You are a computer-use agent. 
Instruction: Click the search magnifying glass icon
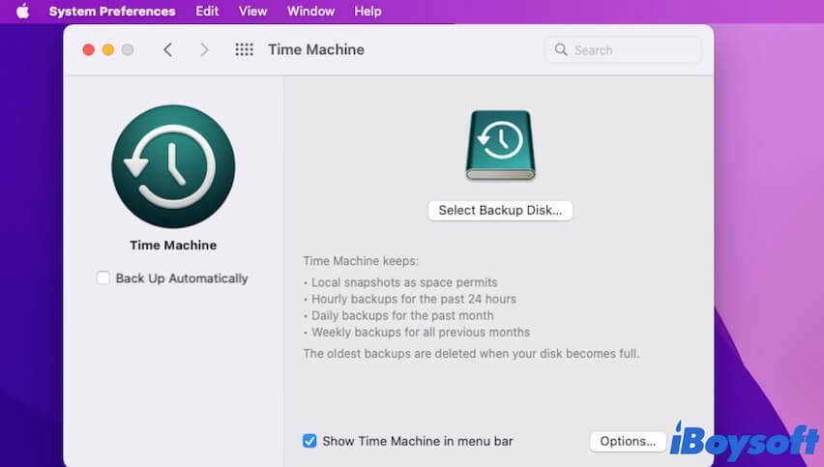pos(562,50)
